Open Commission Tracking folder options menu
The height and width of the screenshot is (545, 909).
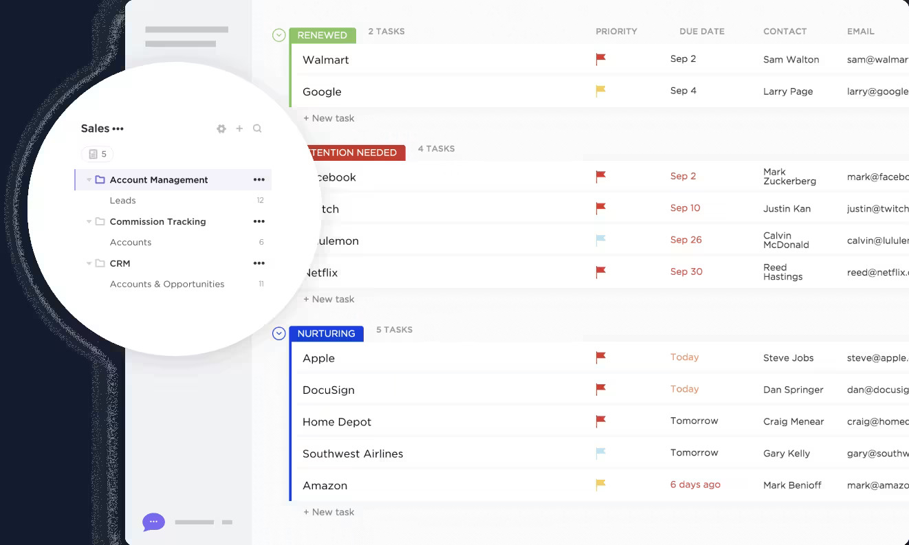tap(259, 222)
